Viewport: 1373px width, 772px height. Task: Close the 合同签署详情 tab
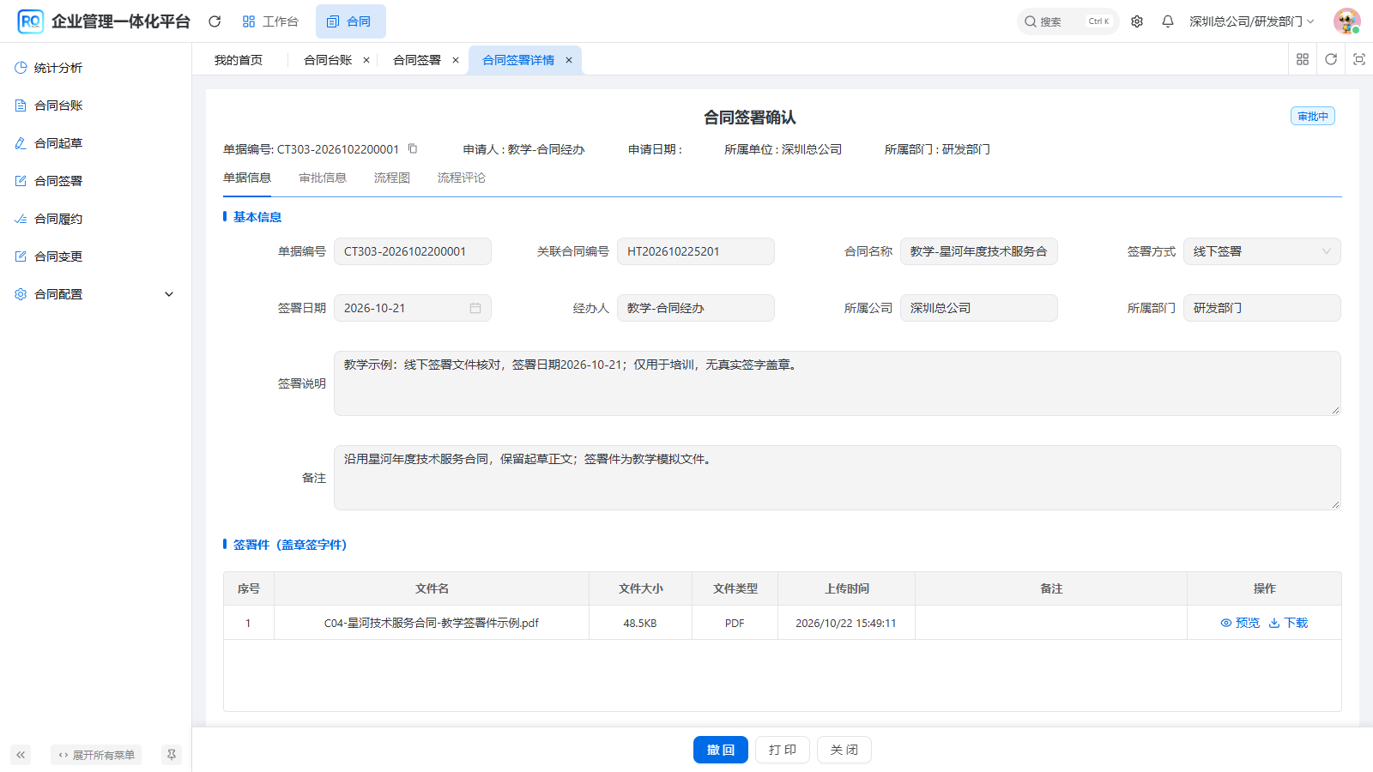pos(569,60)
